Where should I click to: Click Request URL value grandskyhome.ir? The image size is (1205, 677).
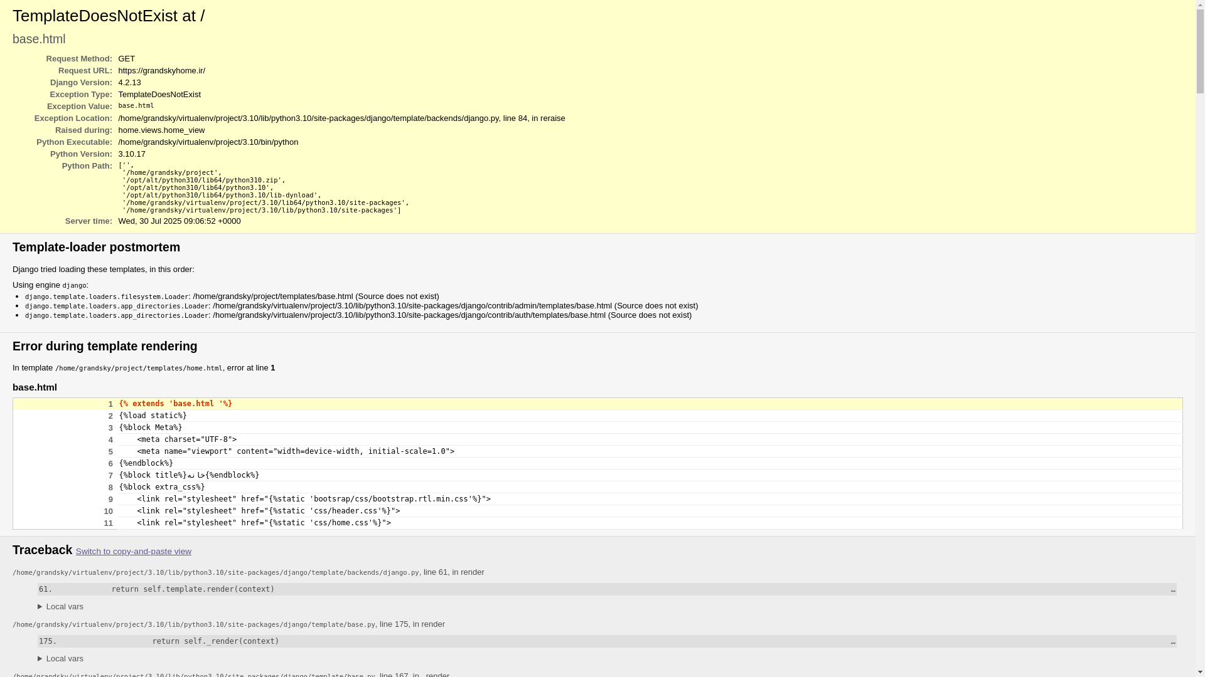coord(161,71)
